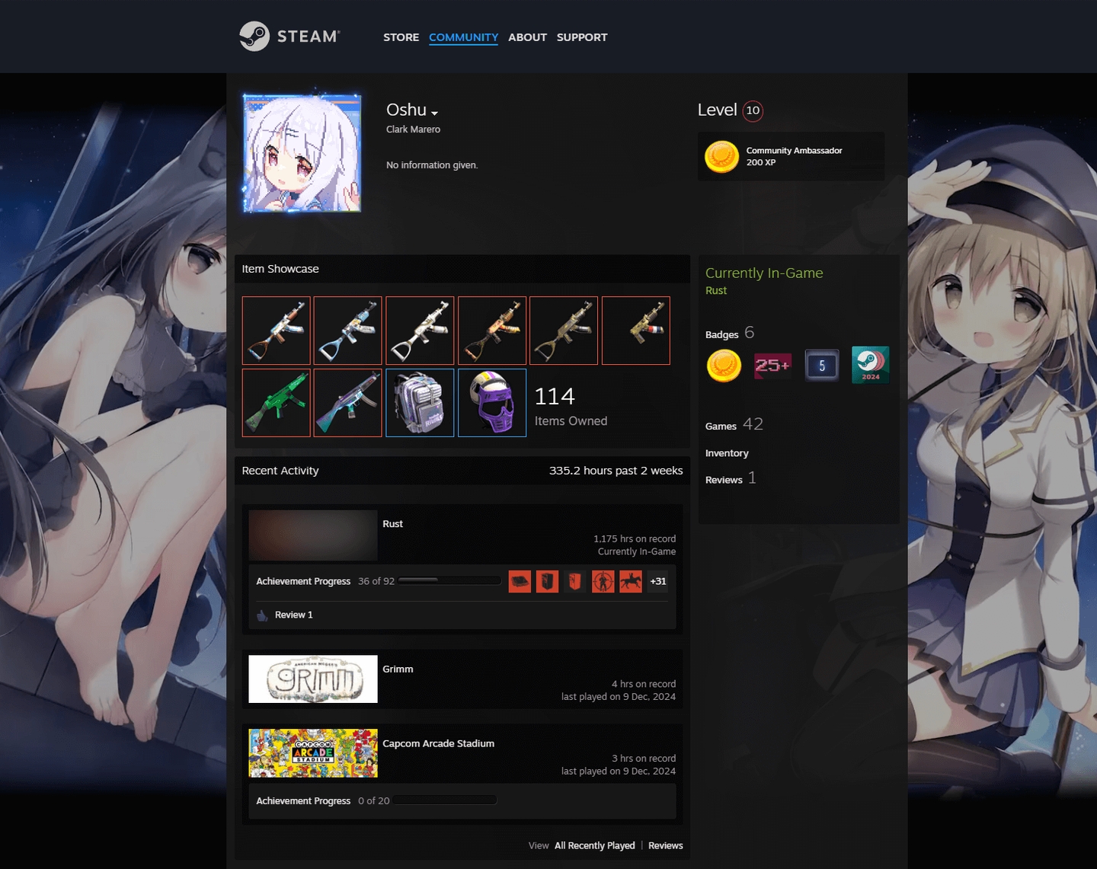The width and height of the screenshot is (1097, 869).
Task: Open the Oshu profile avatar image
Action: (302, 153)
